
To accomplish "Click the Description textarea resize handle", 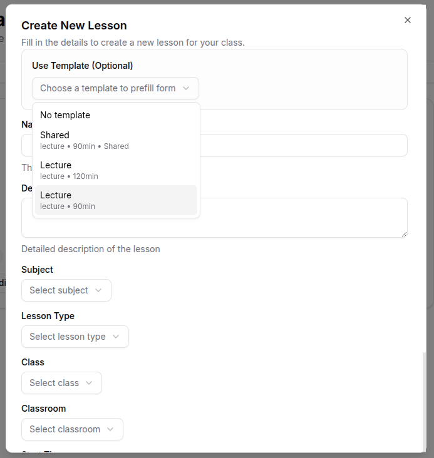I will point(403,233).
